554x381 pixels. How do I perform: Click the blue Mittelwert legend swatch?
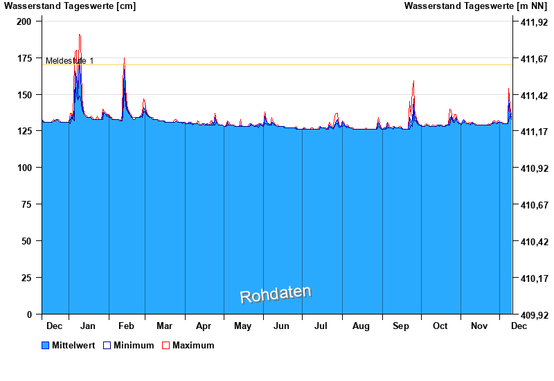tap(46, 346)
